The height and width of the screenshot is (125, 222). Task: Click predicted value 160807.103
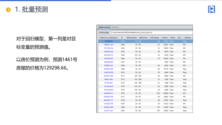click(x=109, y=44)
